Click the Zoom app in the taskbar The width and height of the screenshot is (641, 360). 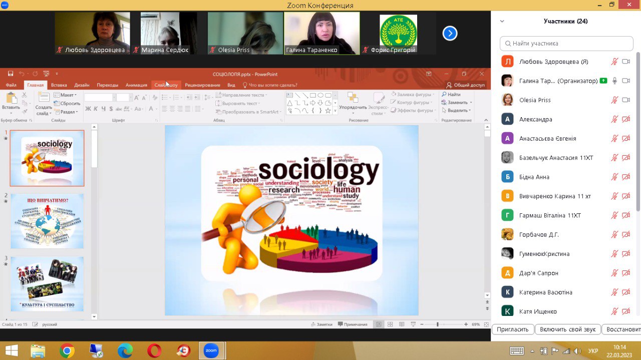(211, 350)
